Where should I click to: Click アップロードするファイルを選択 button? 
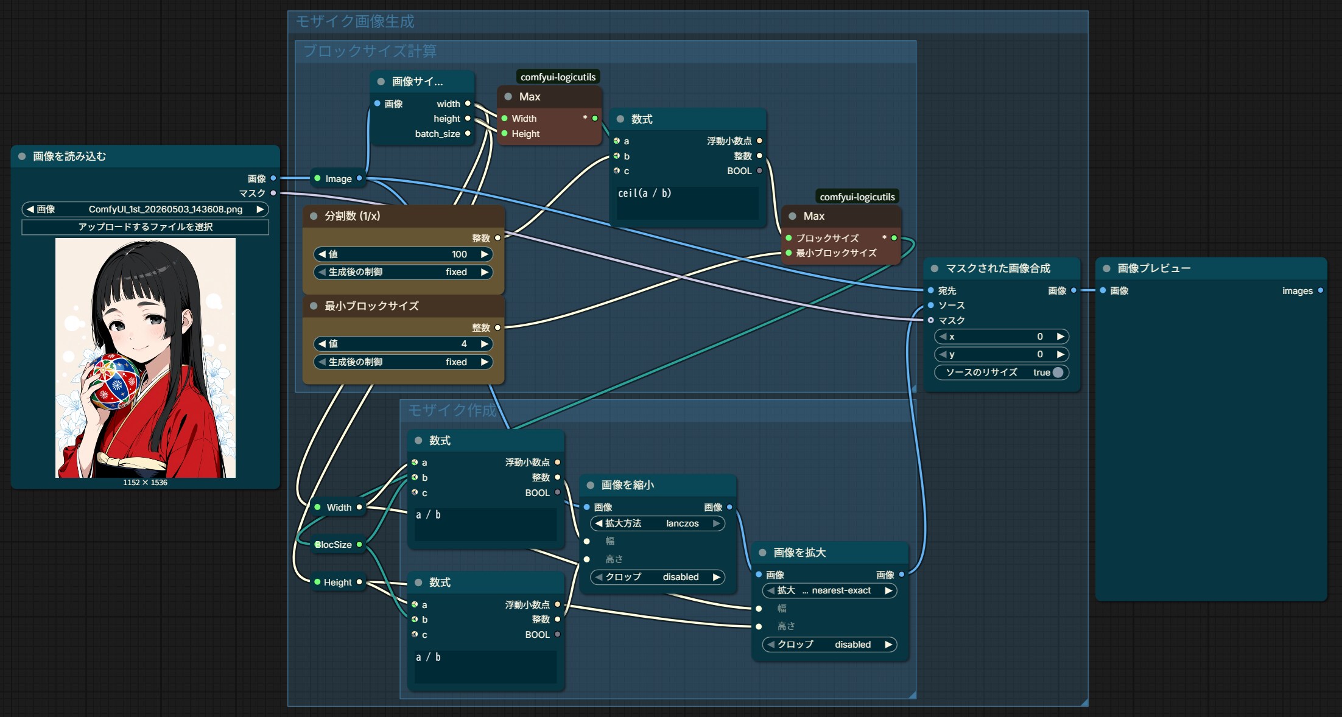click(145, 227)
